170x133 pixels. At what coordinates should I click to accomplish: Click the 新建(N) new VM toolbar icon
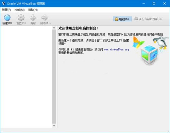point(7,18)
